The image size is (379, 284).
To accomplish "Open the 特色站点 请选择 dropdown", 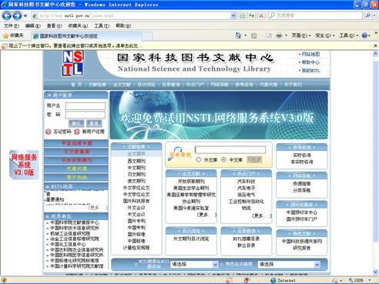I will coord(289,264).
